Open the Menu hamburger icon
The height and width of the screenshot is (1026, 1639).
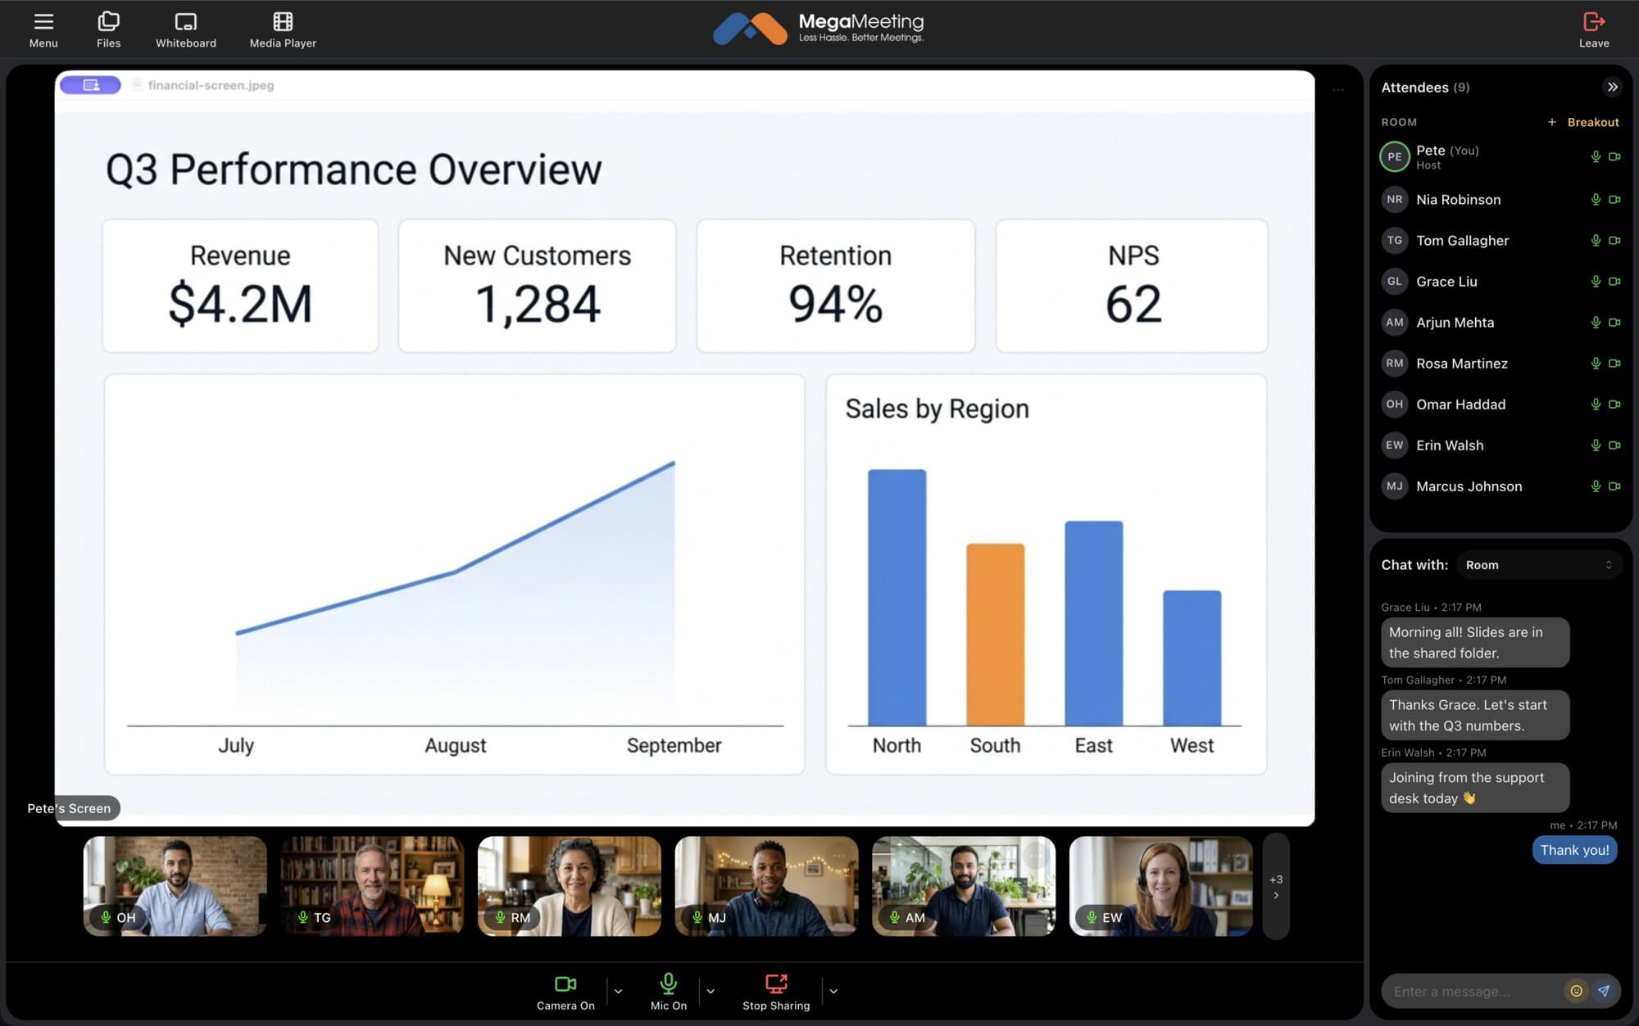click(43, 29)
